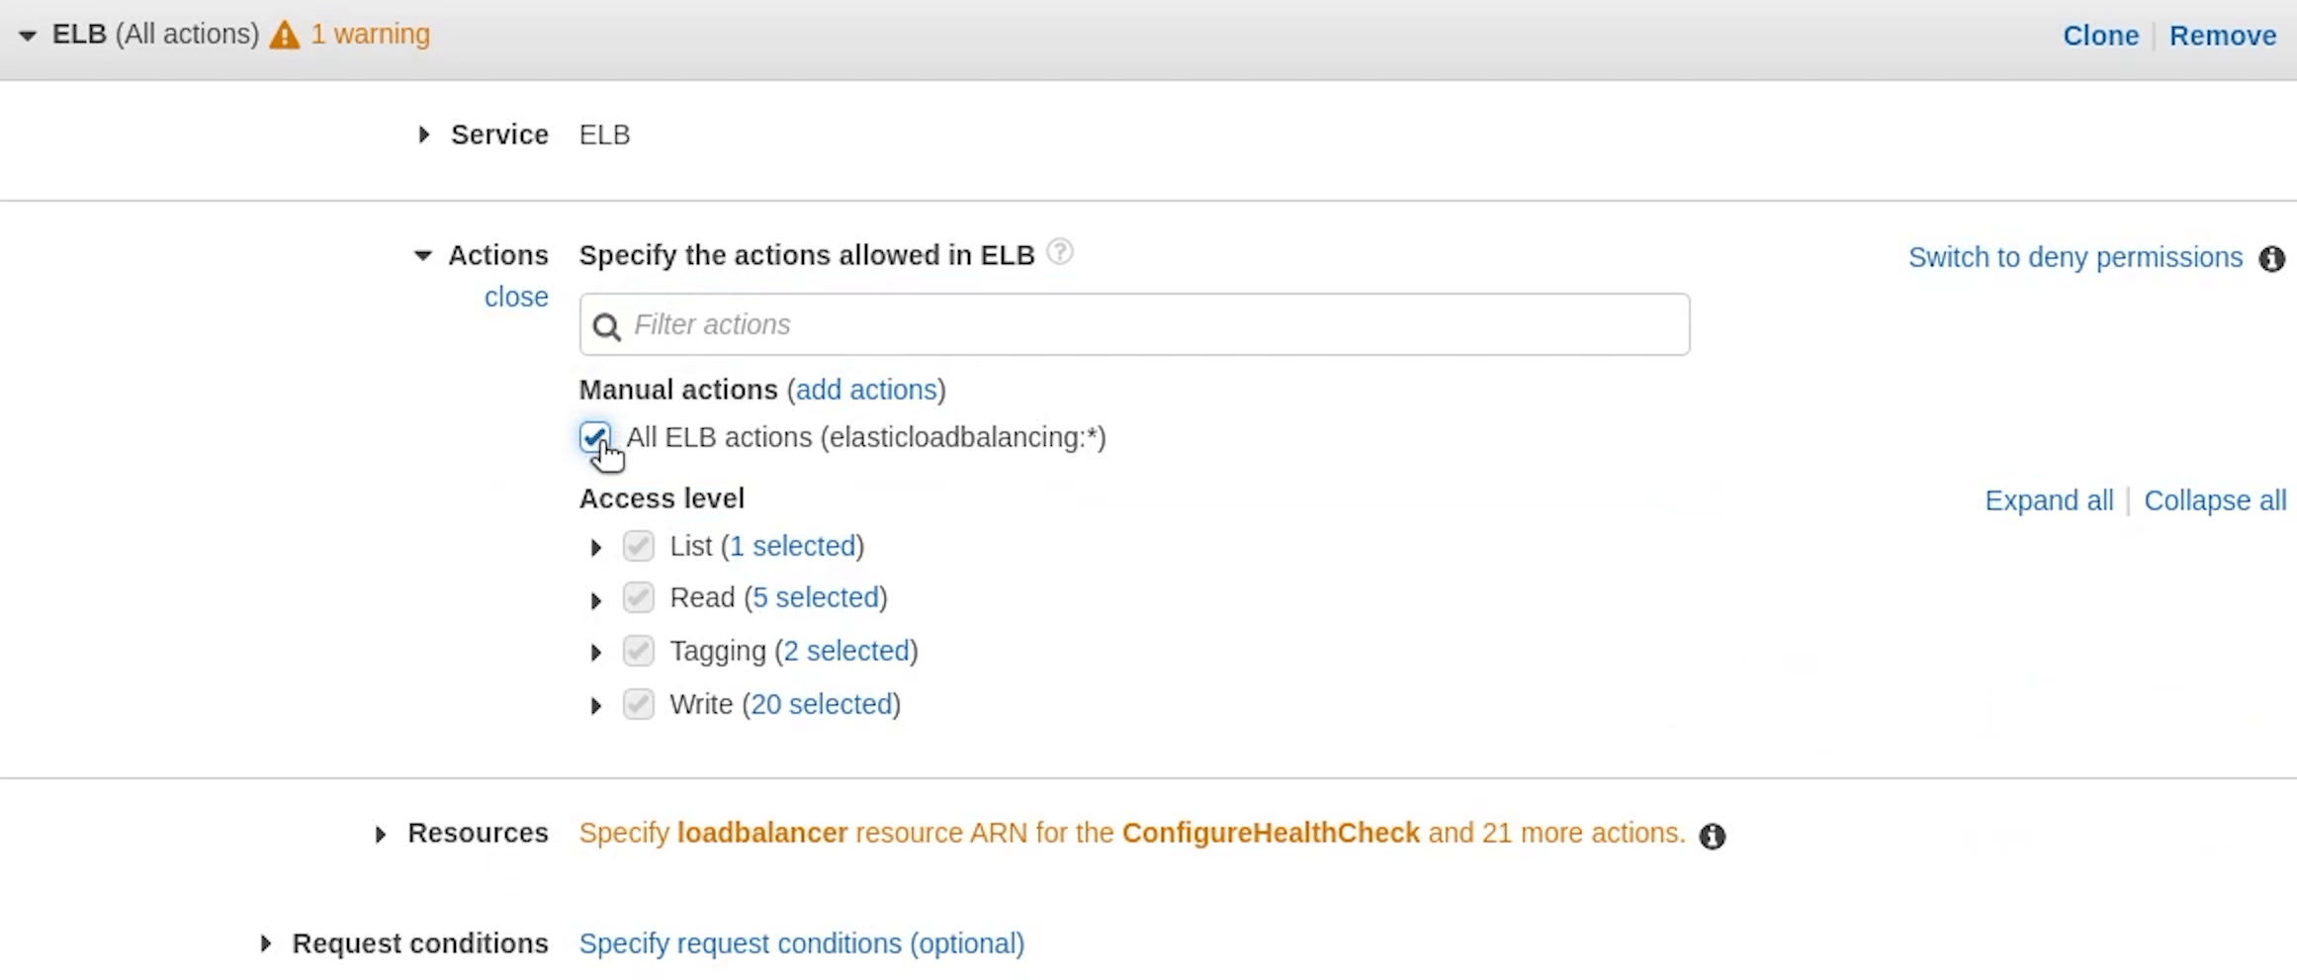The height and width of the screenshot is (980, 2297).
Task: Collapse the Actions section arrow
Action: pyautogui.click(x=423, y=256)
